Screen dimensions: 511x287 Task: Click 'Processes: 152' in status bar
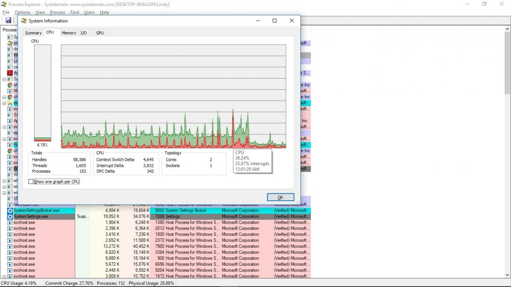[x=111, y=283]
